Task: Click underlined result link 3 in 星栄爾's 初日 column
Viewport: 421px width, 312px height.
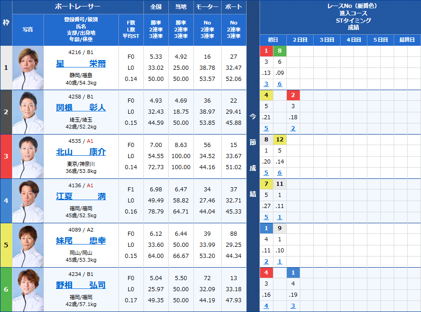Action: (266, 84)
